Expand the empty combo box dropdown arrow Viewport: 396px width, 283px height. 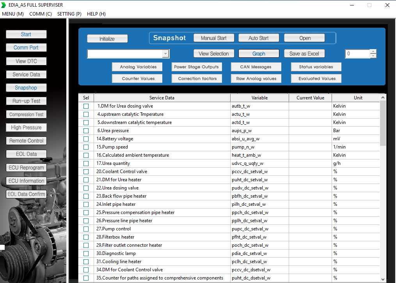[166, 54]
